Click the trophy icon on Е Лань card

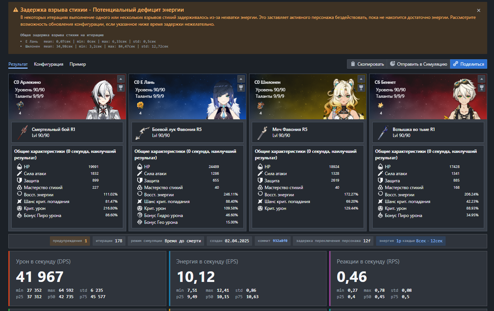point(241,88)
